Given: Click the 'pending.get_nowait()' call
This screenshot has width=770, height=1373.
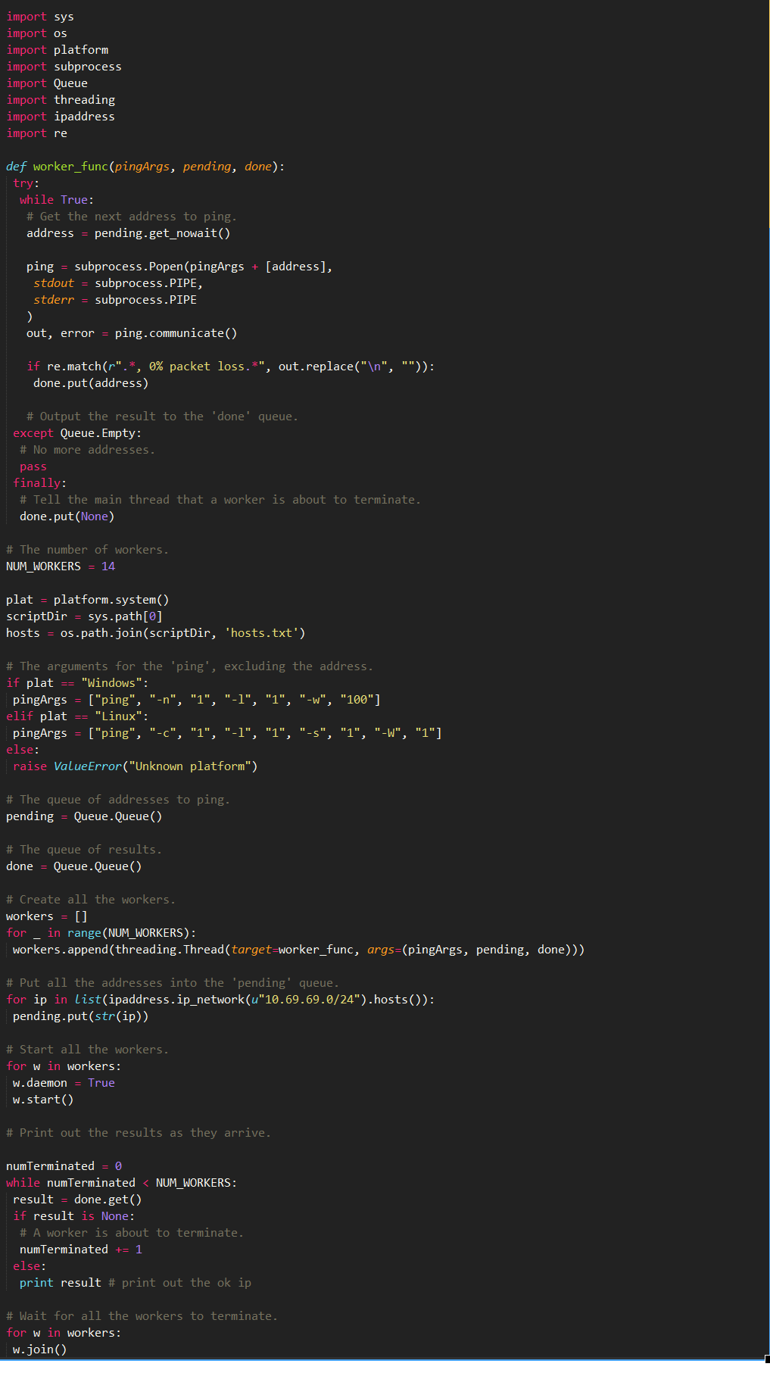Looking at the screenshot, I should (x=162, y=233).
